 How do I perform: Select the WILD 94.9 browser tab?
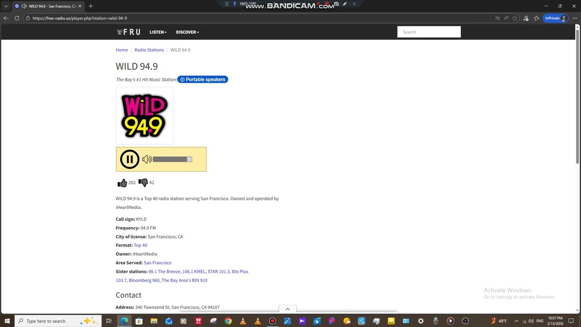pyautogui.click(x=48, y=6)
